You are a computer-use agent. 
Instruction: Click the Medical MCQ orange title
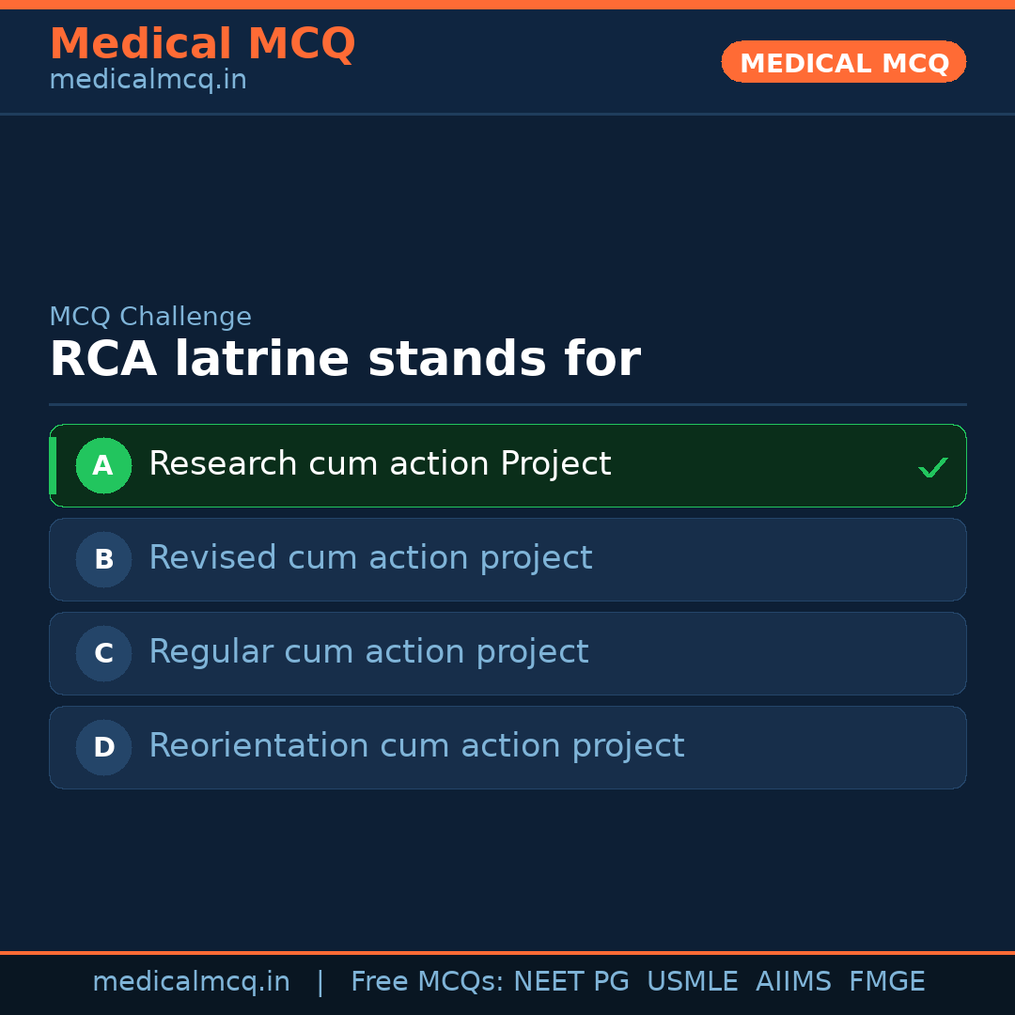pyautogui.click(x=202, y=44)
